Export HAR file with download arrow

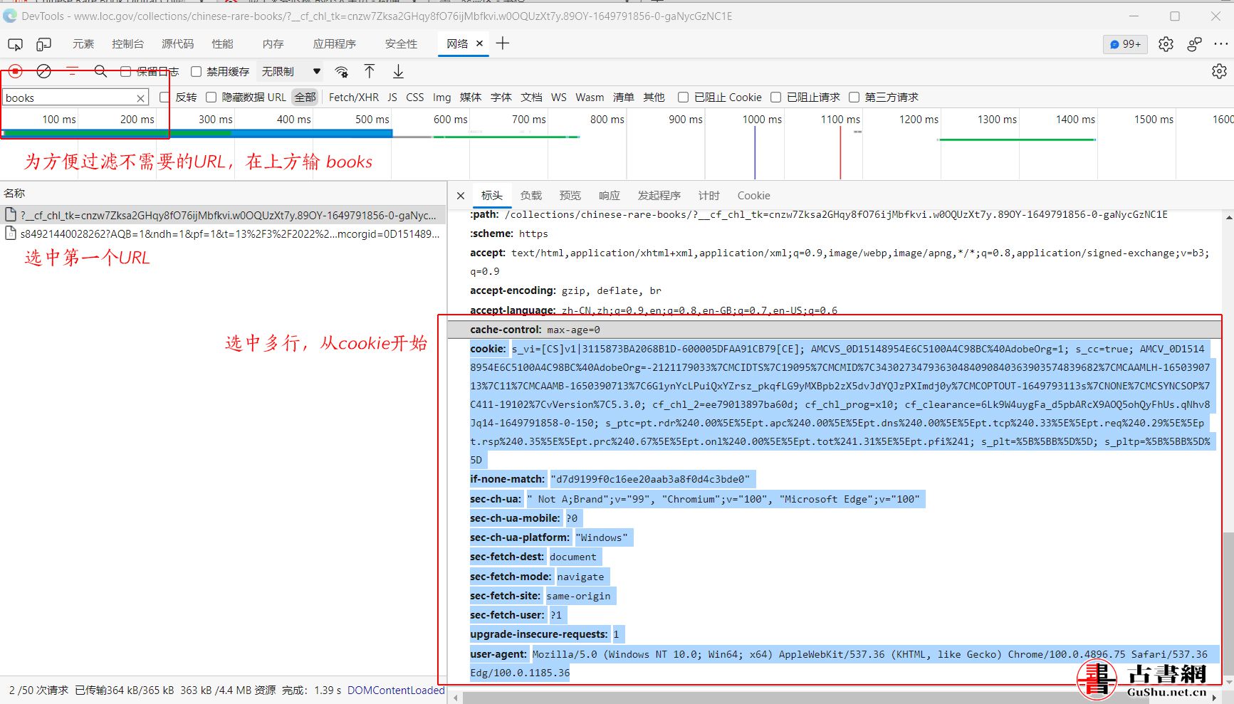(x=399, y=71)
